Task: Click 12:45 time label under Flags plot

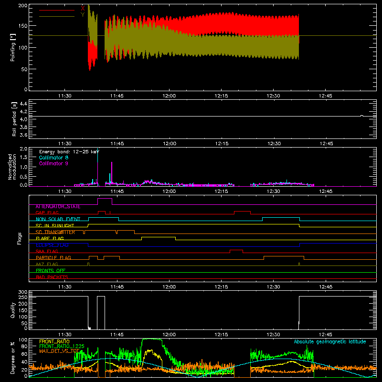Action: 326,287
